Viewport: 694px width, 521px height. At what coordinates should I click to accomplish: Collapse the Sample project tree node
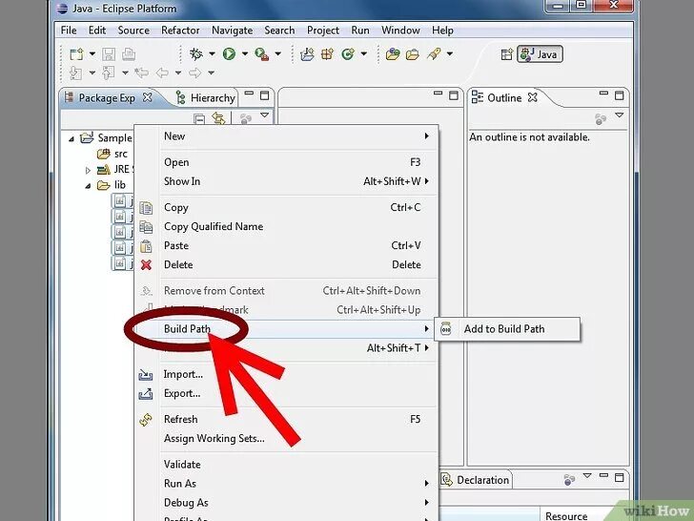pyautogui.click(x=71, y=139)
